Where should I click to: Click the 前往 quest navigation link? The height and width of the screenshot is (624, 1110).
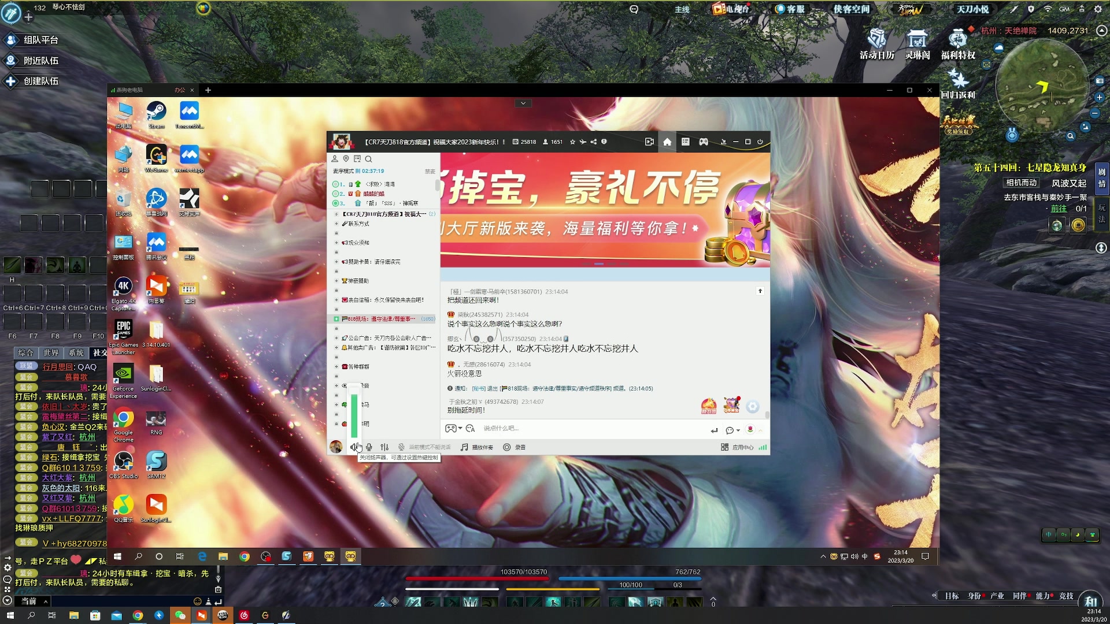point(1059,209)
